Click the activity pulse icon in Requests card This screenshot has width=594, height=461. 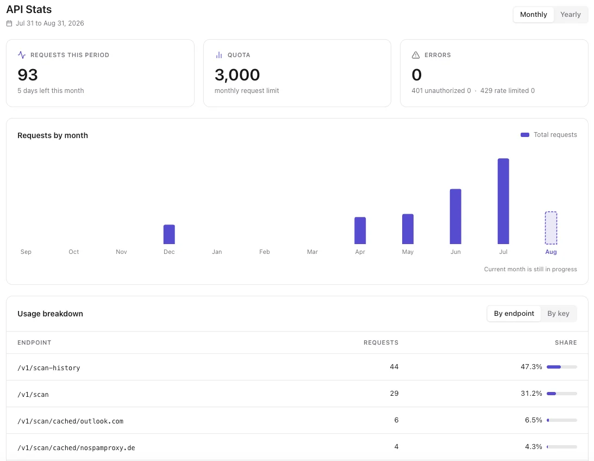22,55
